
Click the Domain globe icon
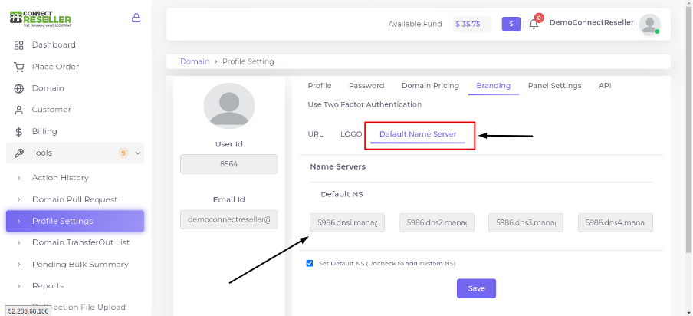pyautogui.click(x=18, y=88)
